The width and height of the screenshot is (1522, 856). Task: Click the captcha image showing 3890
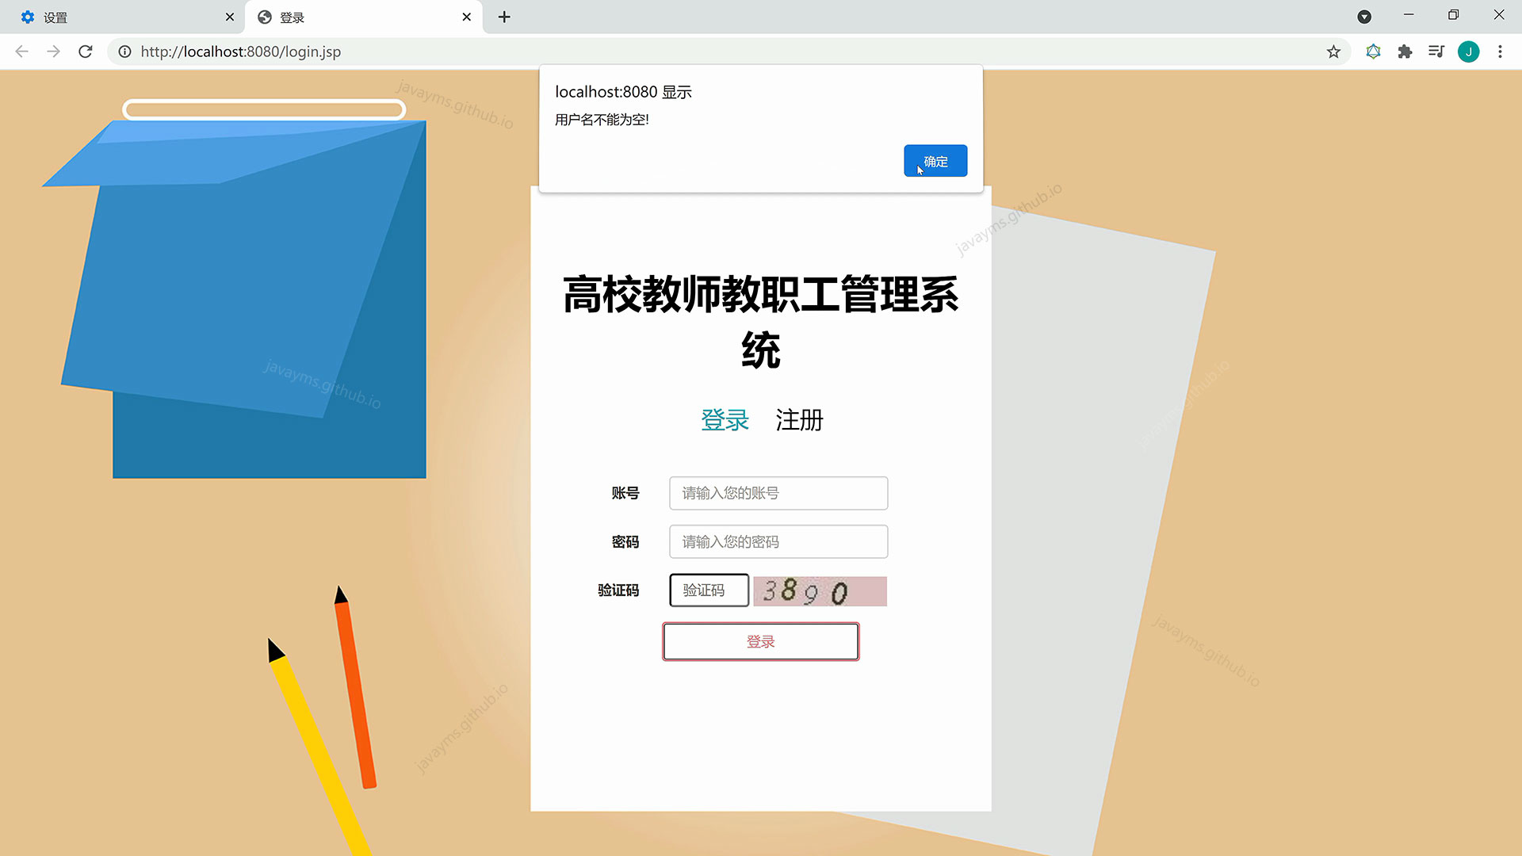click(819, 591)
